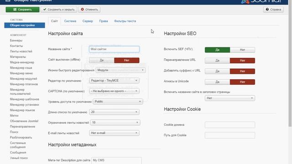Open Баннеры component link
This screenshot has height=164, width=292.
click(16, 41)
